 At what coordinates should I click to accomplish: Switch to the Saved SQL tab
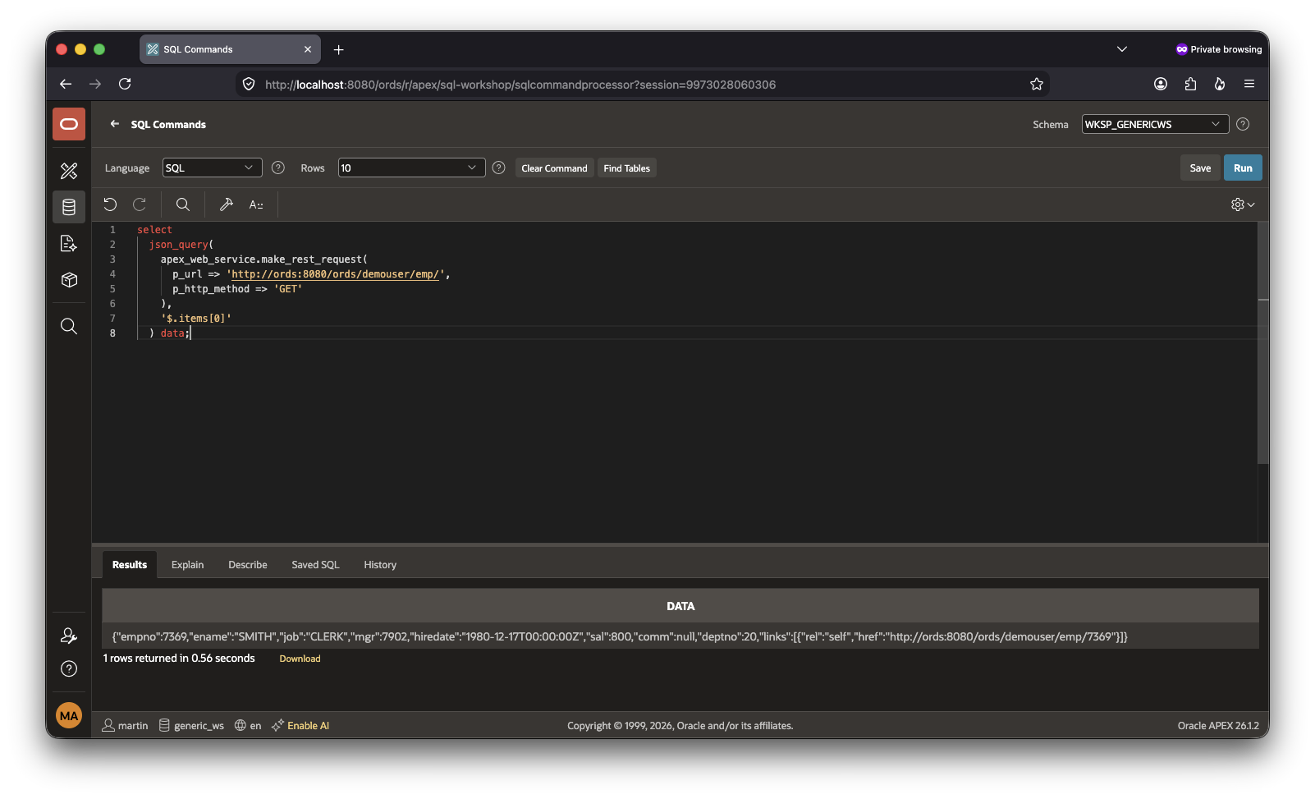coord(315,565)
